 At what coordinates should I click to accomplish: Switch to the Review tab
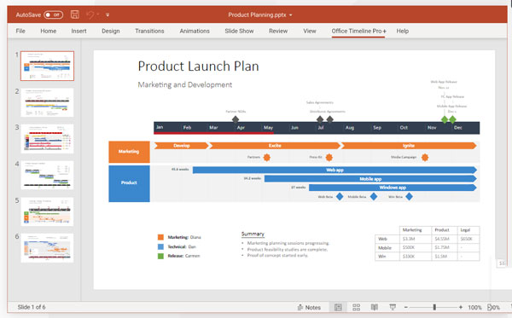coord(278,31)
